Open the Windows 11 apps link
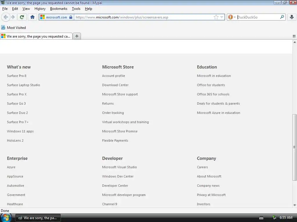The width and height of the screenshot is (297, 222). pyautogui.click(x=20, y=131)
